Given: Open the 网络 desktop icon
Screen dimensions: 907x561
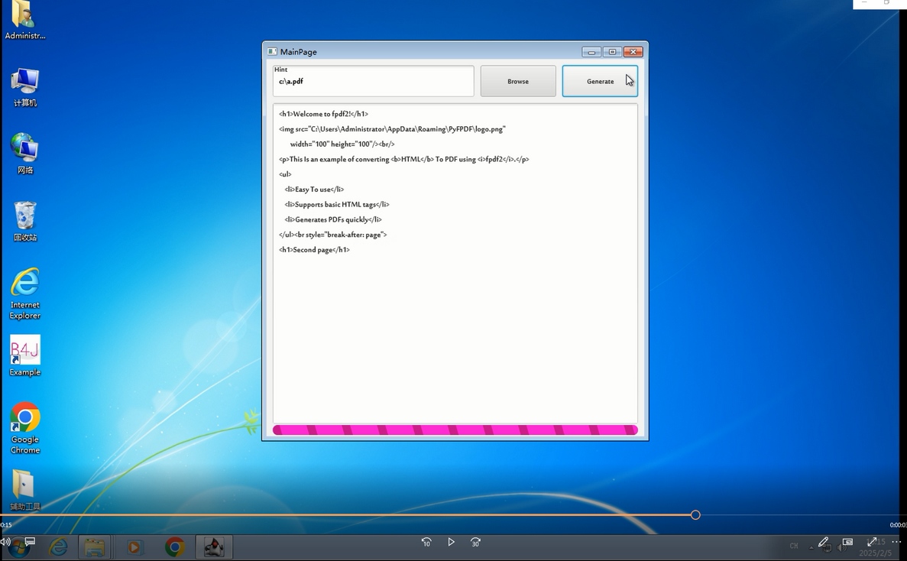Looking at the screenshot, I should [x=24, y=154].
